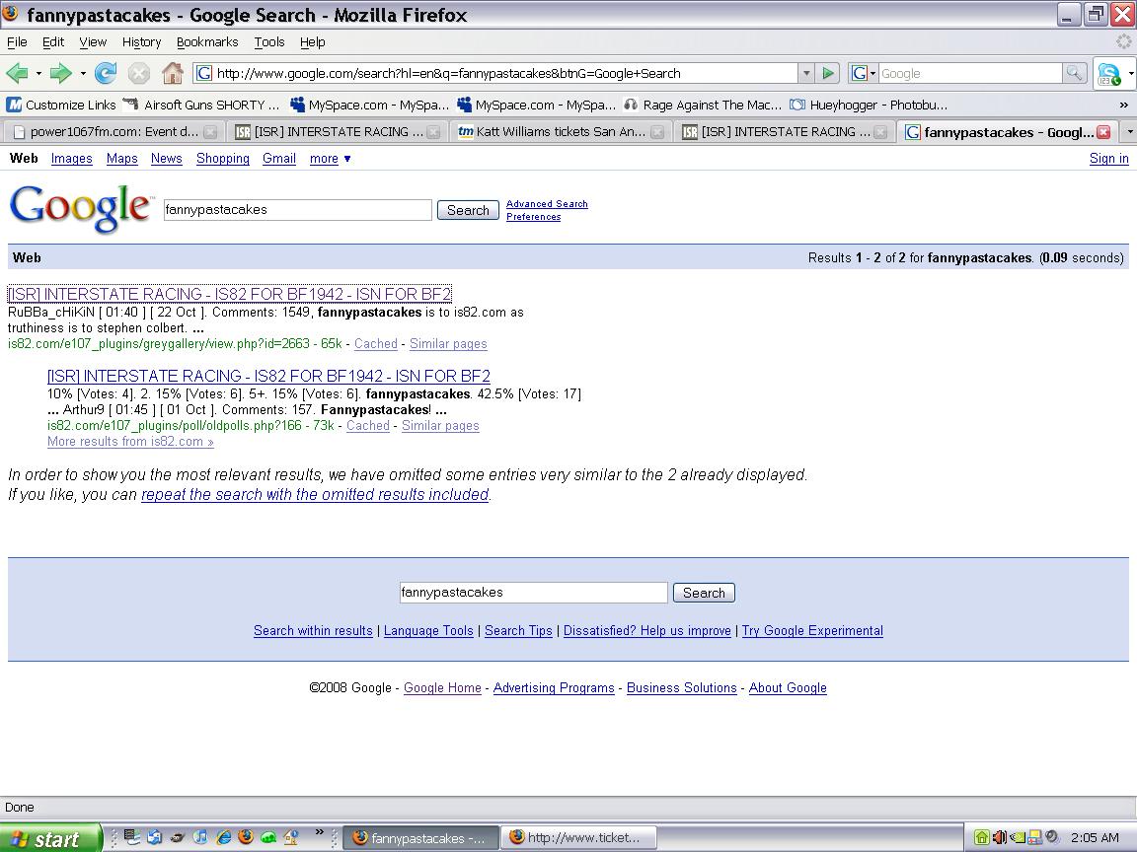This screenshot has height=852, width=1137.
Task: Click the Firefox toolbar Google search field
Action: [x=970, y=73]
